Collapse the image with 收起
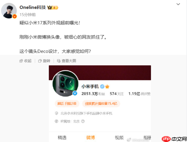 click(x=26, y=61)
